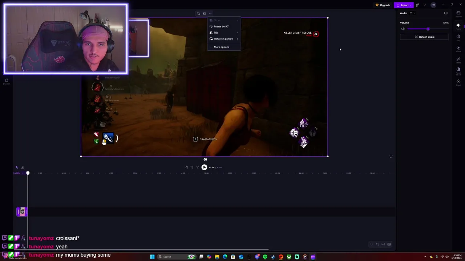Rewind five seconds button
This screenshot has height=261, width=465.
point(192,167)
